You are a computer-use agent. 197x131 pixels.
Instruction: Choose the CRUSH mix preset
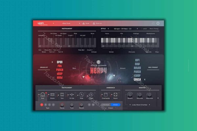coord(137,80)
